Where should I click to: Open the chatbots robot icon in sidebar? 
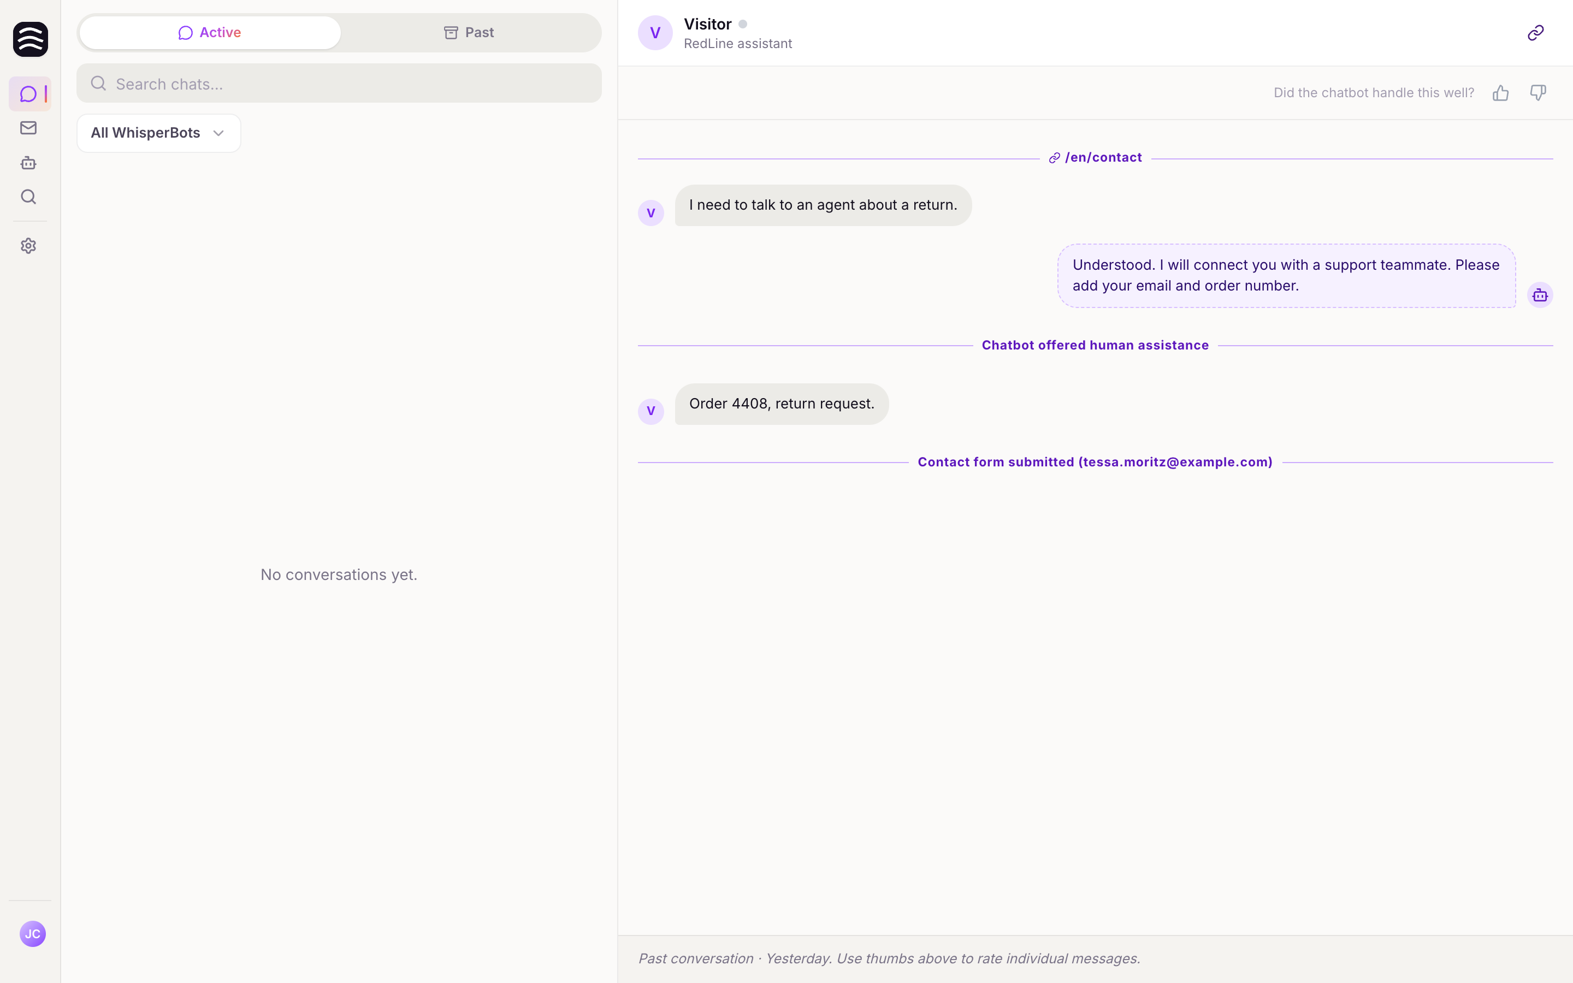coord(28,163)
